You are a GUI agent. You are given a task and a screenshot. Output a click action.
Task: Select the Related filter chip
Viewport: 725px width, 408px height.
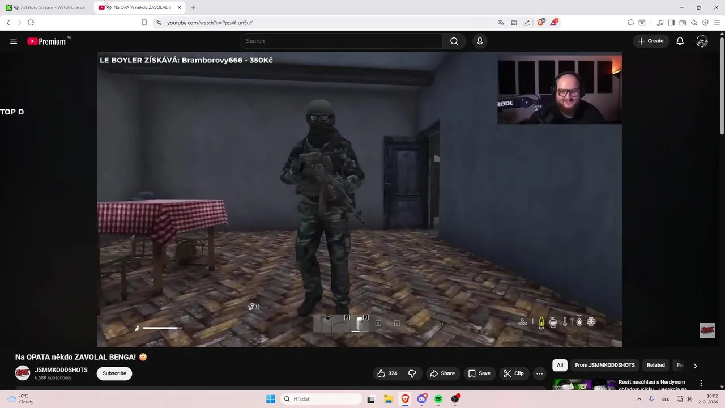[x=655, y=365]
